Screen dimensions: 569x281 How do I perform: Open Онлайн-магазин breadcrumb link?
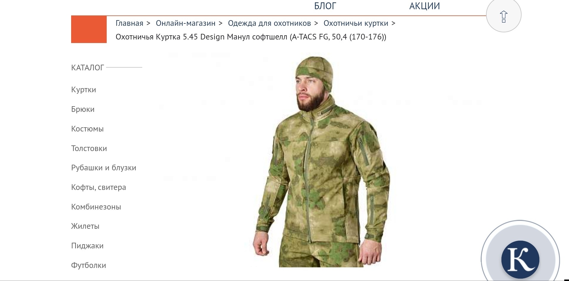point(186,23)
